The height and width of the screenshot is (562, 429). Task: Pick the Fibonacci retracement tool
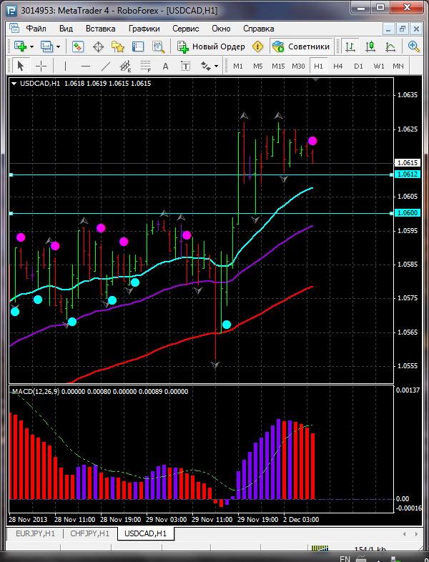145,66
